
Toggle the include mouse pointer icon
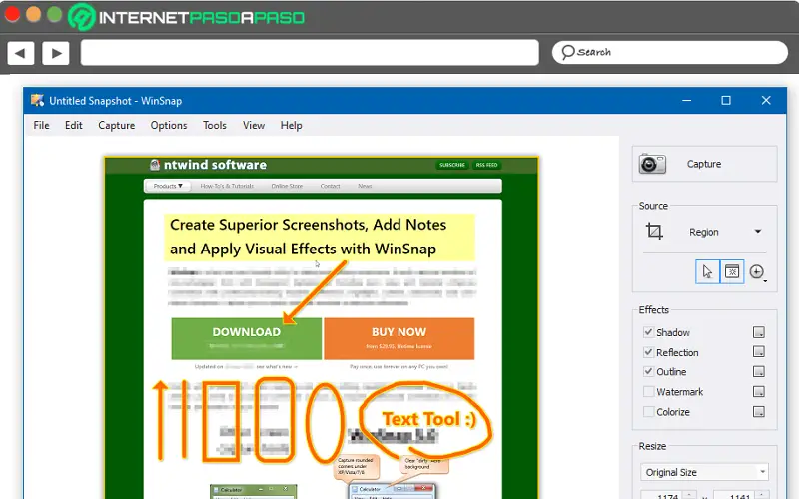(x=707, y=271)
